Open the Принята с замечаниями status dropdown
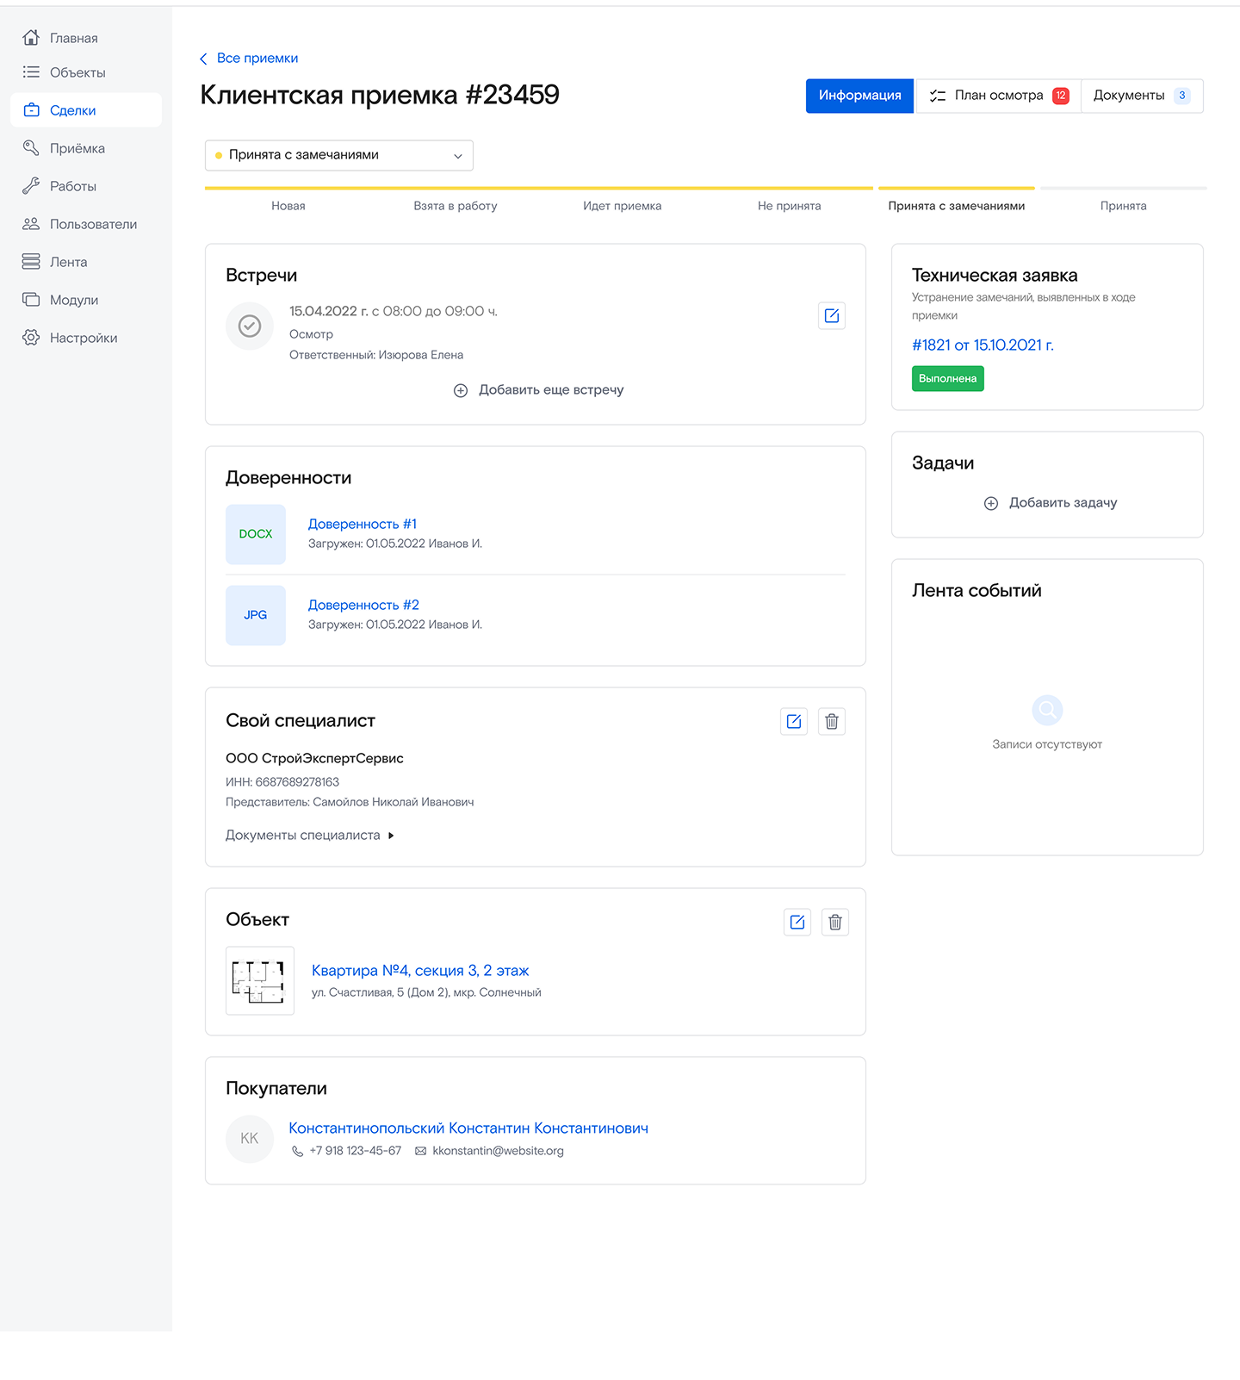The image size is (1240, 1380). click(339, 155)
